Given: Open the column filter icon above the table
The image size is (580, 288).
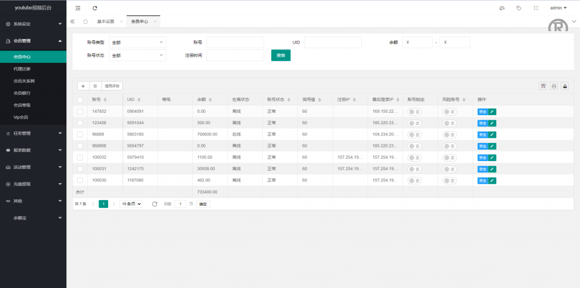Looking at the screenshot, I should (543, 86).
